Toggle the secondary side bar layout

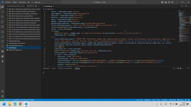click(169, 2)
